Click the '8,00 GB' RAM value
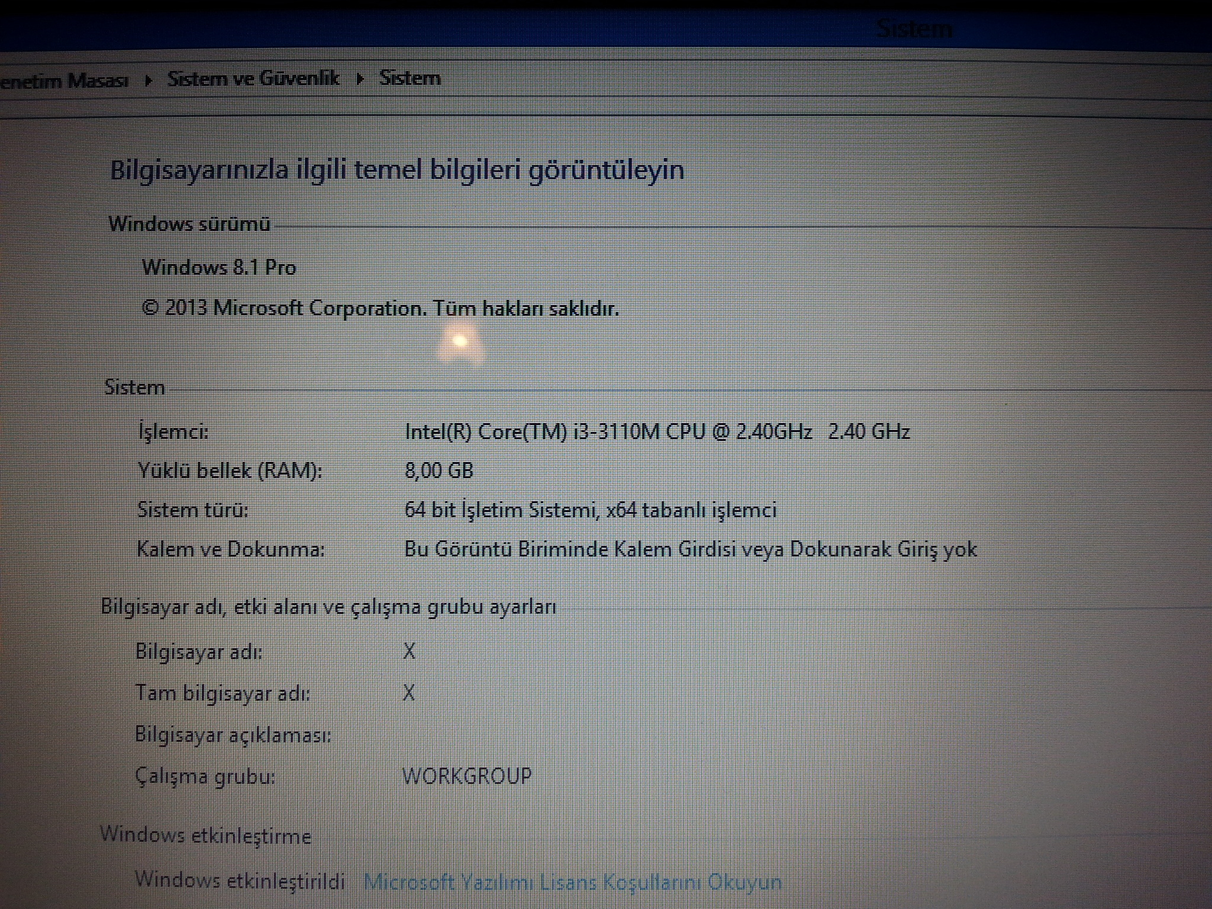 pyautogui.click(x=439, y=470)
